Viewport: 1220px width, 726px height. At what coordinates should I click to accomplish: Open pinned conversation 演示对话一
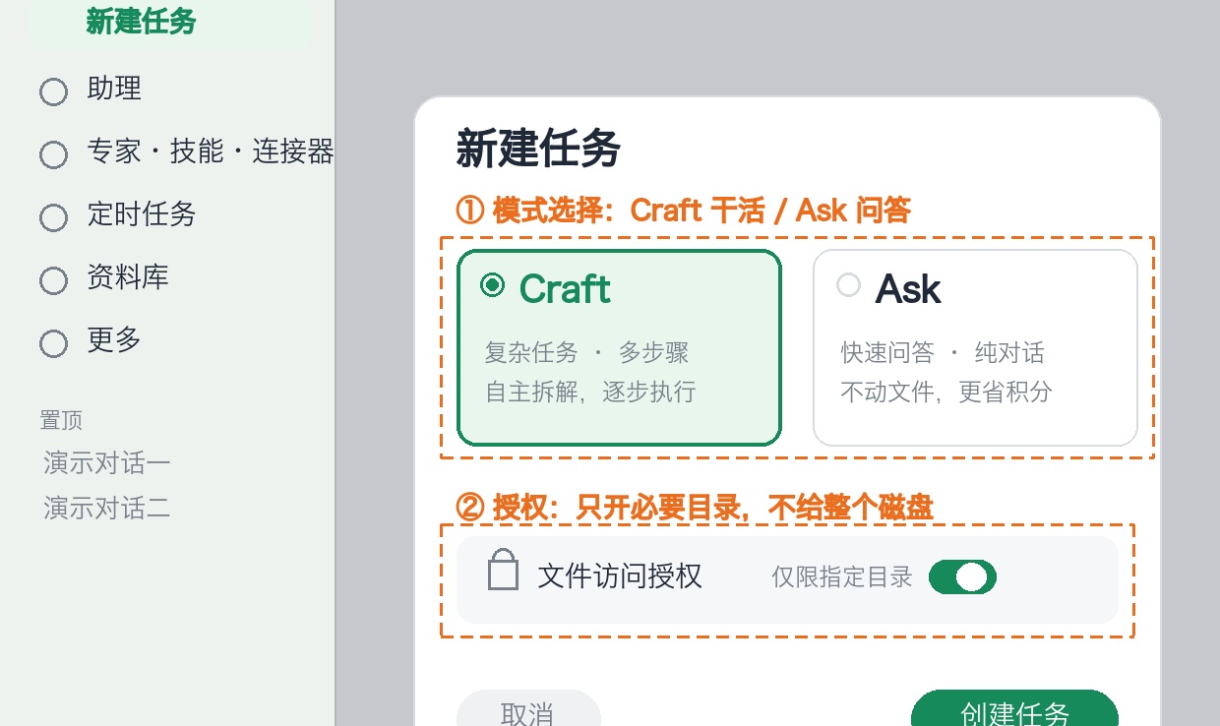click(x=107, y=462)
